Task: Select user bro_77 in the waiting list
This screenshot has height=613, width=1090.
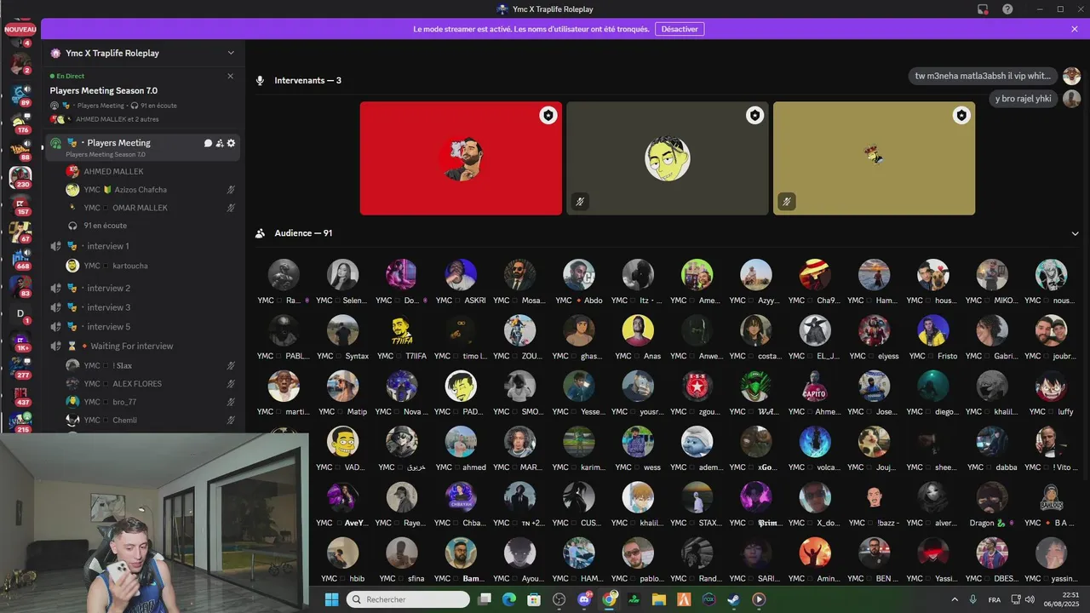Action: point(151,402)
